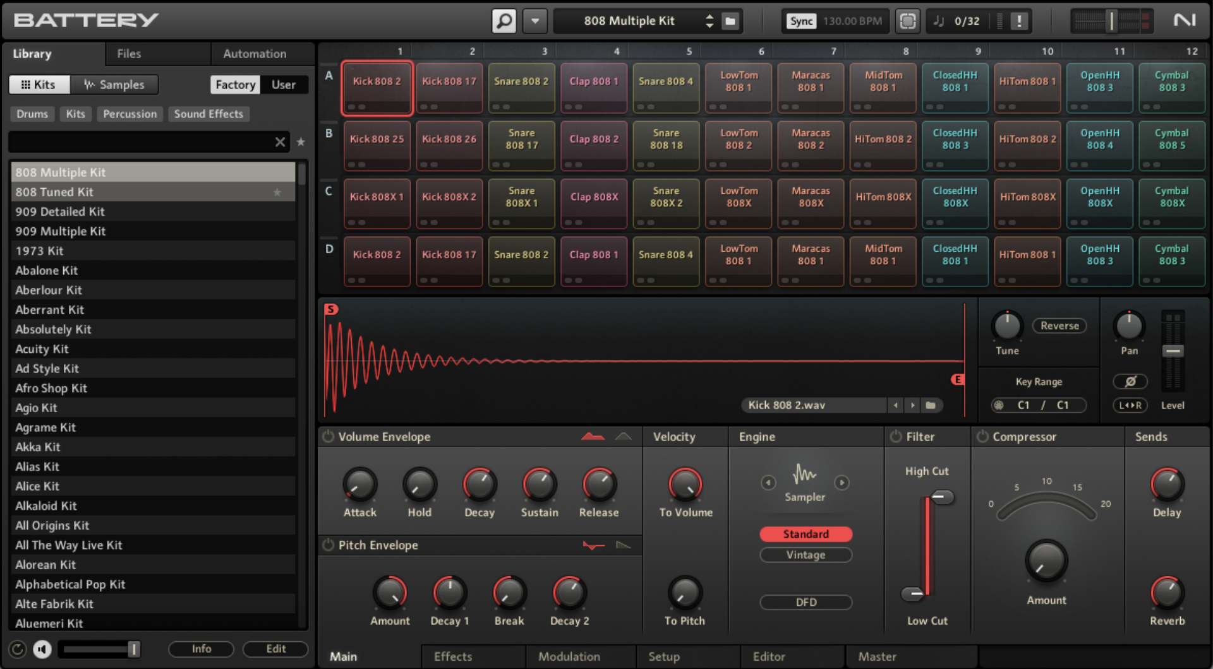Toggle the Pitch Envelope power switch
Image resolution: width=1213 pixels, height=669 pixels.
pyautogui.click(x=328, y=545)
